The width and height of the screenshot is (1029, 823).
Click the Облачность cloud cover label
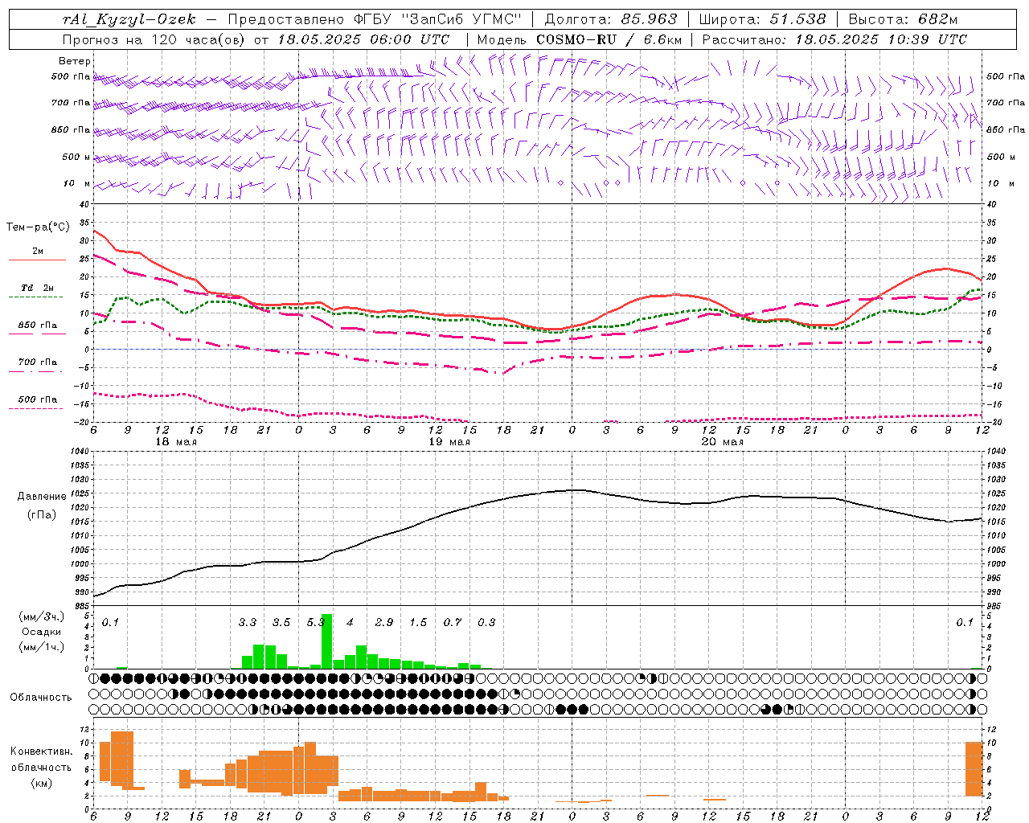tap(41, 698)
